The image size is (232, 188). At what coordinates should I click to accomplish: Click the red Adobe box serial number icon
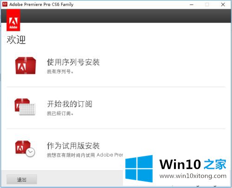click(x=26, y=65)
